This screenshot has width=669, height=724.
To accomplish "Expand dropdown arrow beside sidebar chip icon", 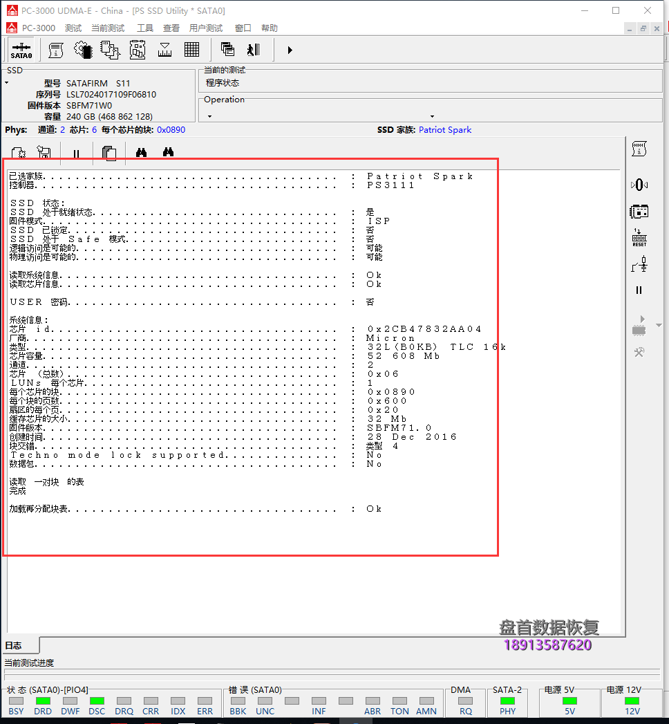I will [659, 326].
